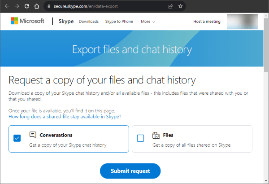Screen dimensions: 269x184
Task: Expand the More menu
Action: [x=148, y=22]
